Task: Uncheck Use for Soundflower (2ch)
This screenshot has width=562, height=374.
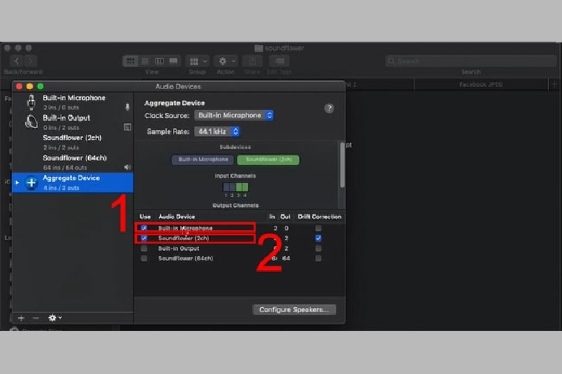Action: (144, 238)
